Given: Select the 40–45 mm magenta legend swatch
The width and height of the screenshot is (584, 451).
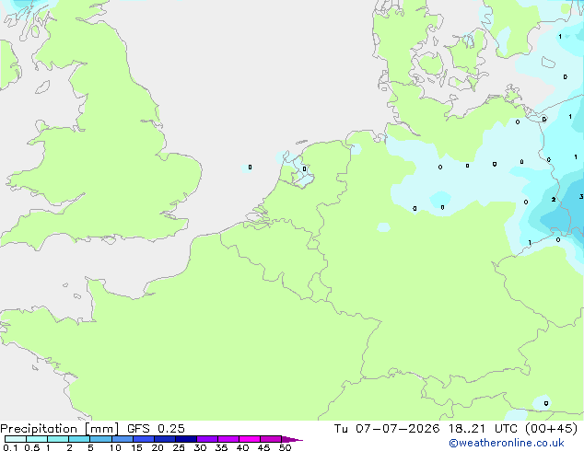Looking at the screenshot, I should (x=250, y=439).
